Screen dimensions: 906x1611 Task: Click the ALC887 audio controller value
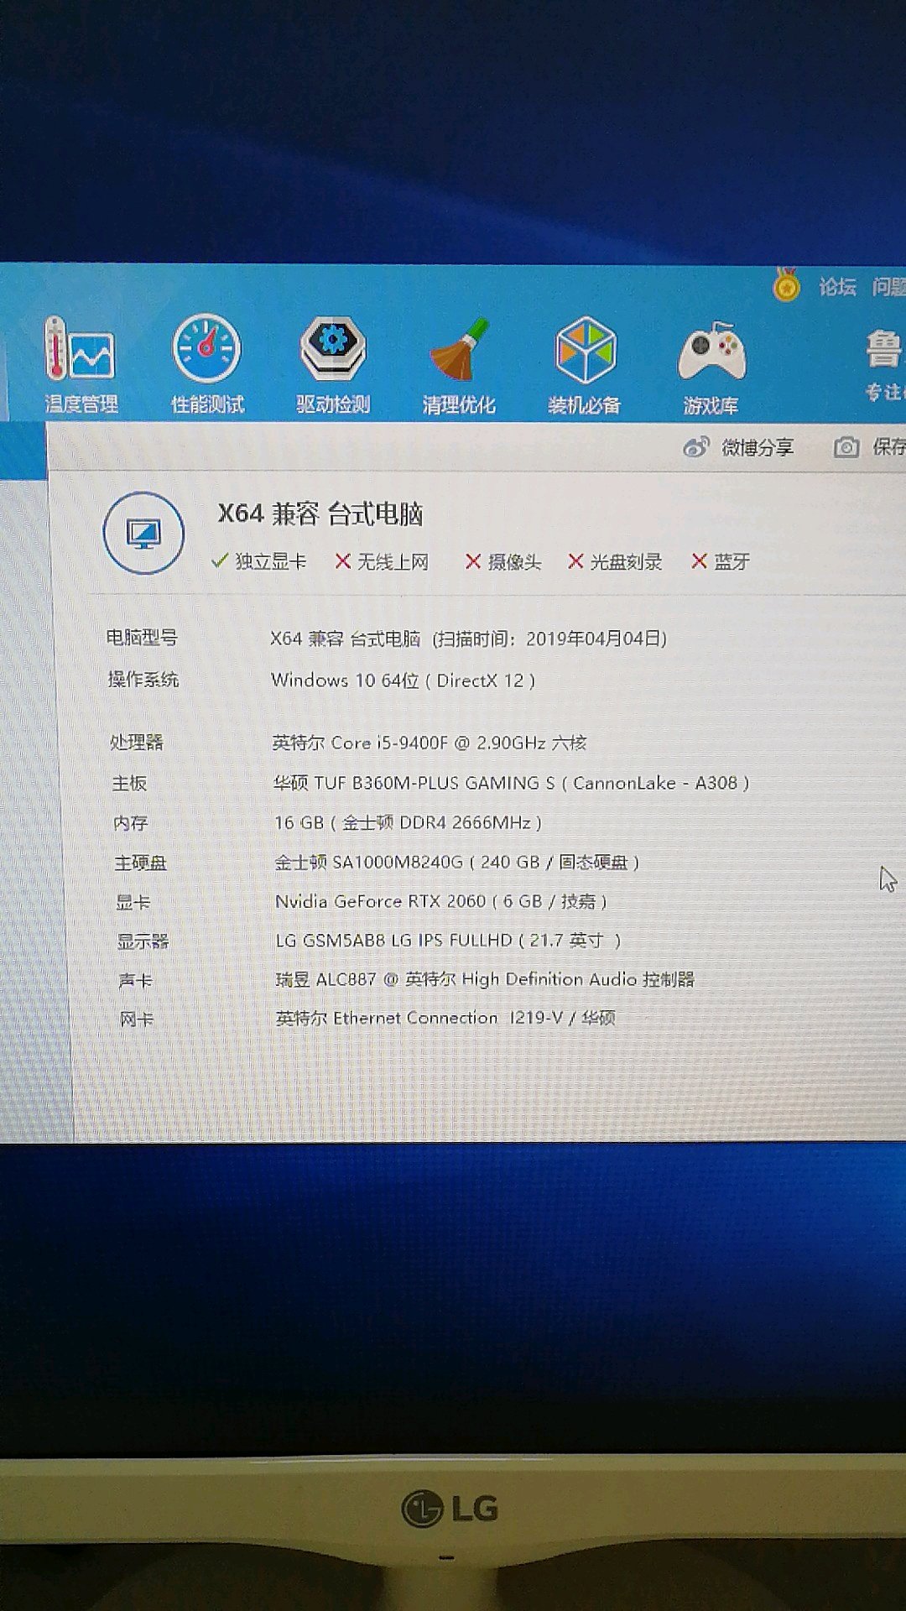point(485,979)
